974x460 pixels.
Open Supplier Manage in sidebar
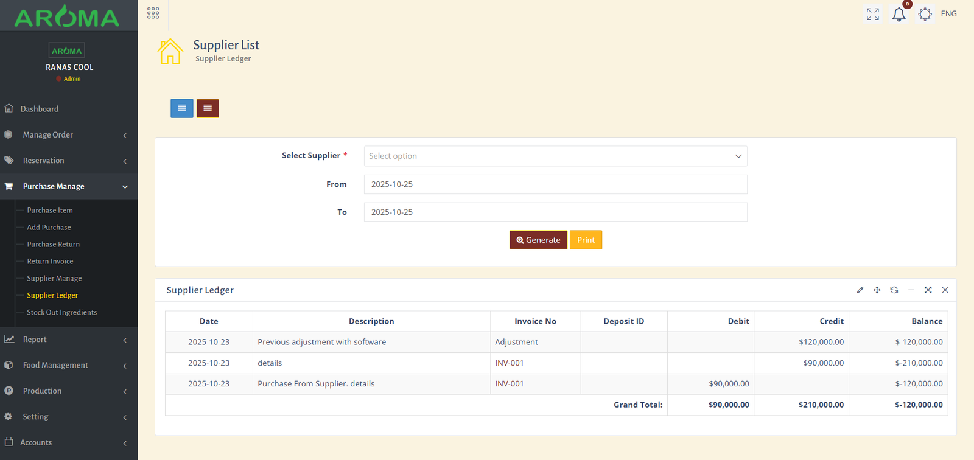pos(54,279)
